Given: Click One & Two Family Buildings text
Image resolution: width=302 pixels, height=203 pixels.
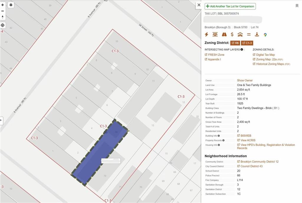Looking at the screenshot, I should click(254, 85).
